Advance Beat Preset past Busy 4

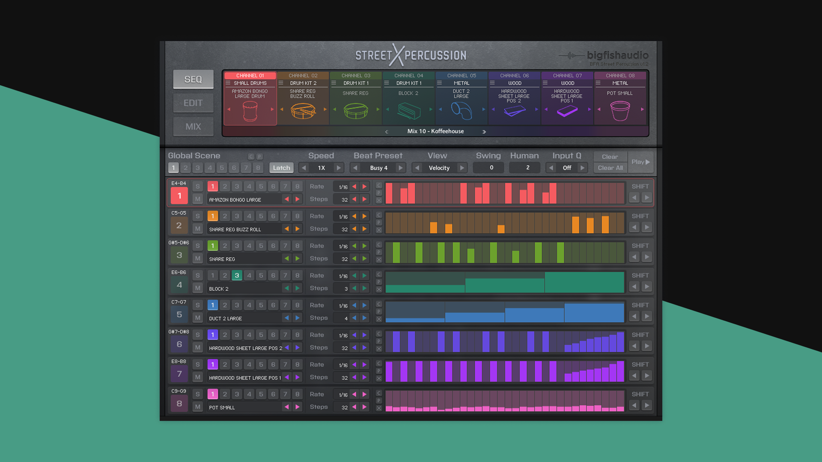pos(400,168)
